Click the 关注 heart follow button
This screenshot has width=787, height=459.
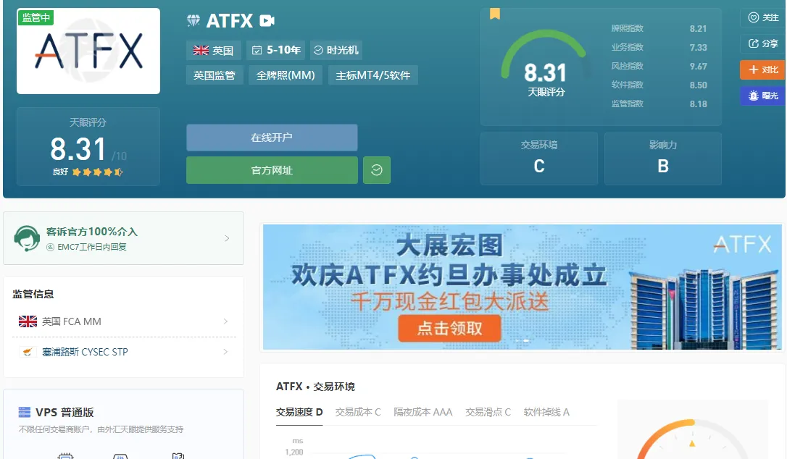pyautogui.click(x=763, y=17)
